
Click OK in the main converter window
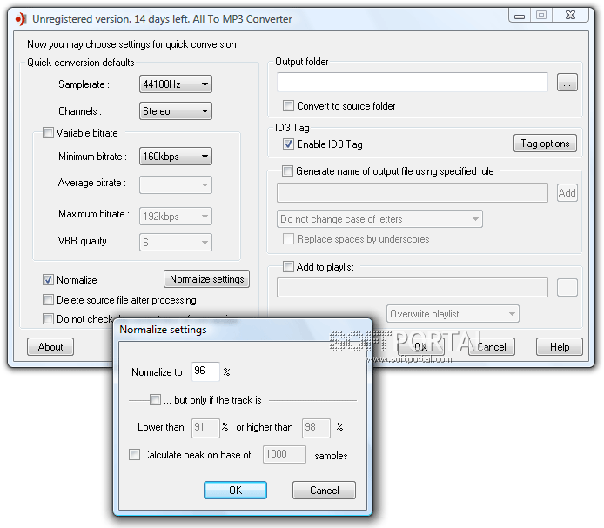click(421, 346)
